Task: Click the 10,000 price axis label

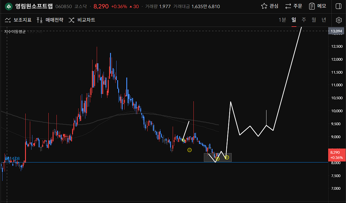Action: click(336, 111)
